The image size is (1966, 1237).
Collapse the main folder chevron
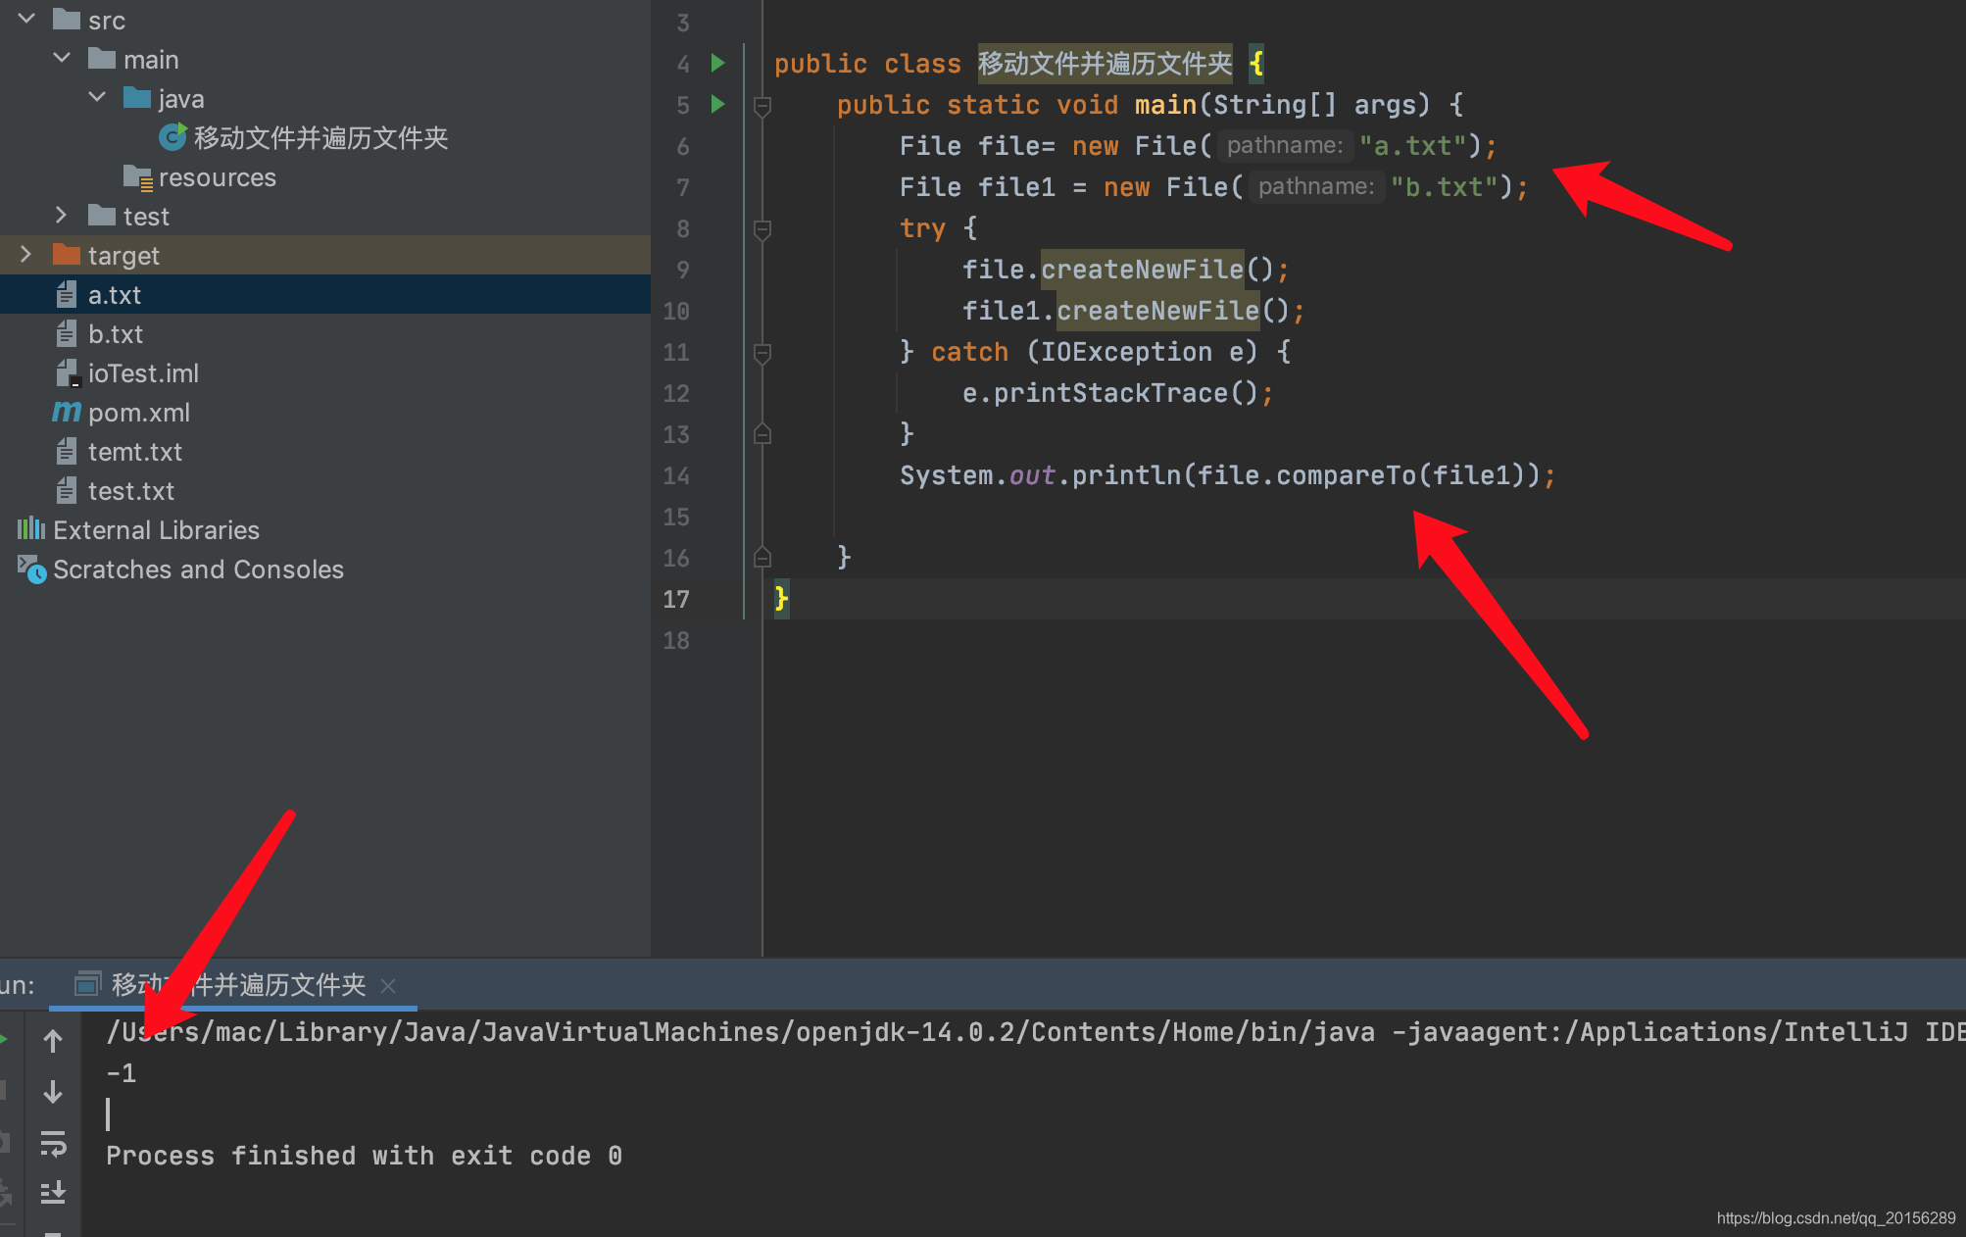click(62, 58)
